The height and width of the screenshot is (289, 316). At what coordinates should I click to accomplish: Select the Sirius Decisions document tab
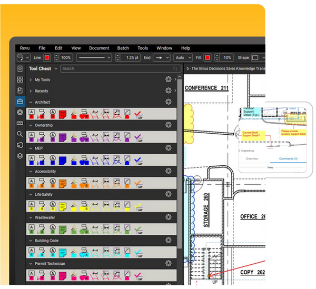click(x=225, y=68)
